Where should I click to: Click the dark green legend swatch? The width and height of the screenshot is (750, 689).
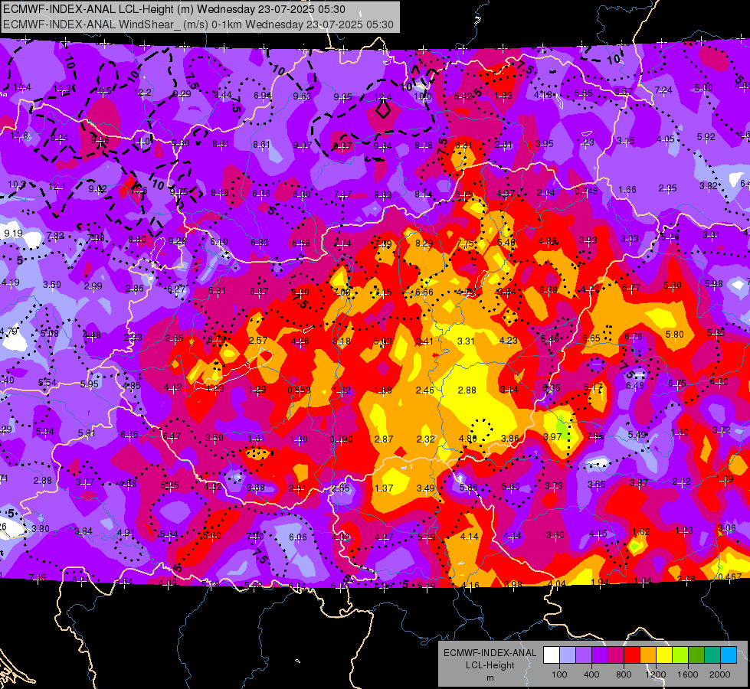tap(696, 655)
